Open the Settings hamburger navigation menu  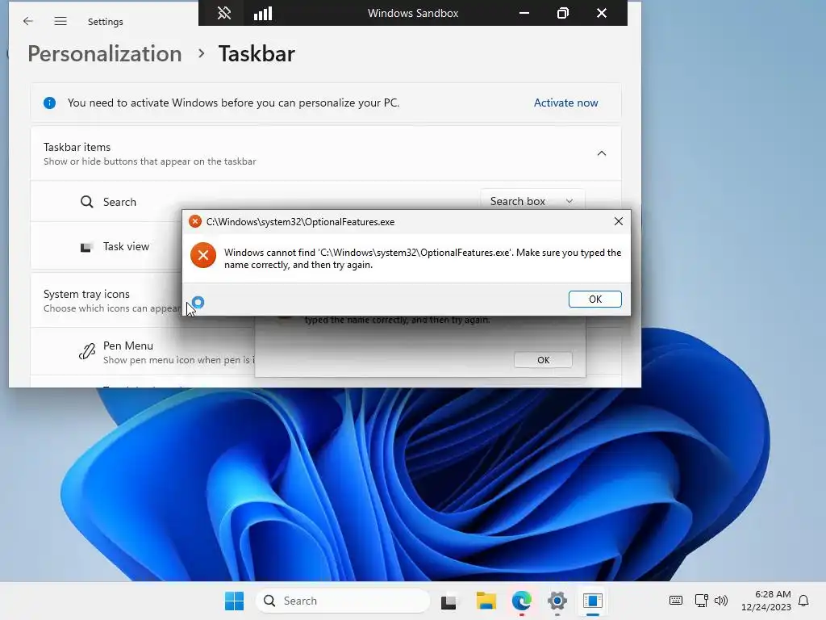click(x=60, y=21)
